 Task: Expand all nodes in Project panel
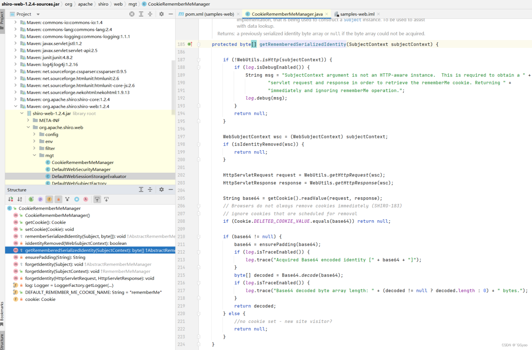141,14
